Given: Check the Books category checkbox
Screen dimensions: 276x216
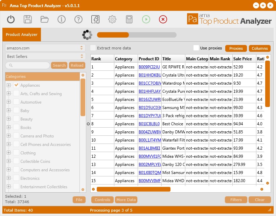Looking at the screenshot, I should click(16, 127).
